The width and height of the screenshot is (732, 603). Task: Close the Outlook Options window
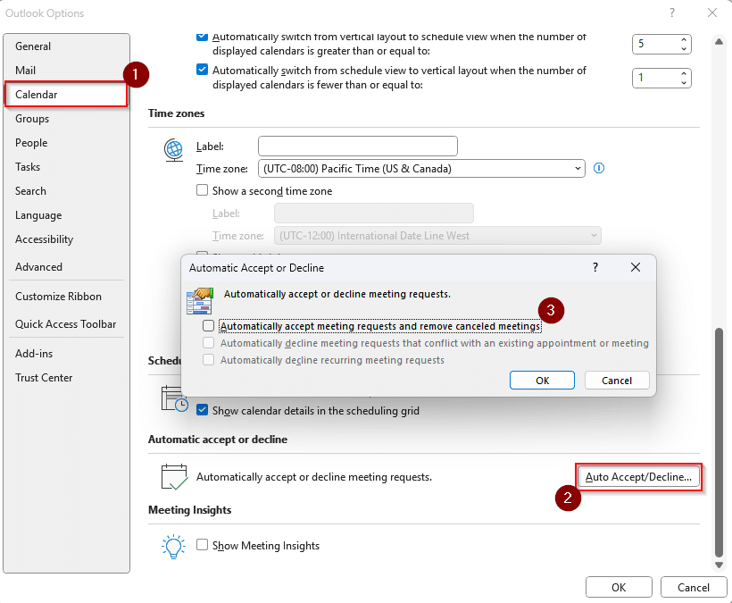click(712, 13)
